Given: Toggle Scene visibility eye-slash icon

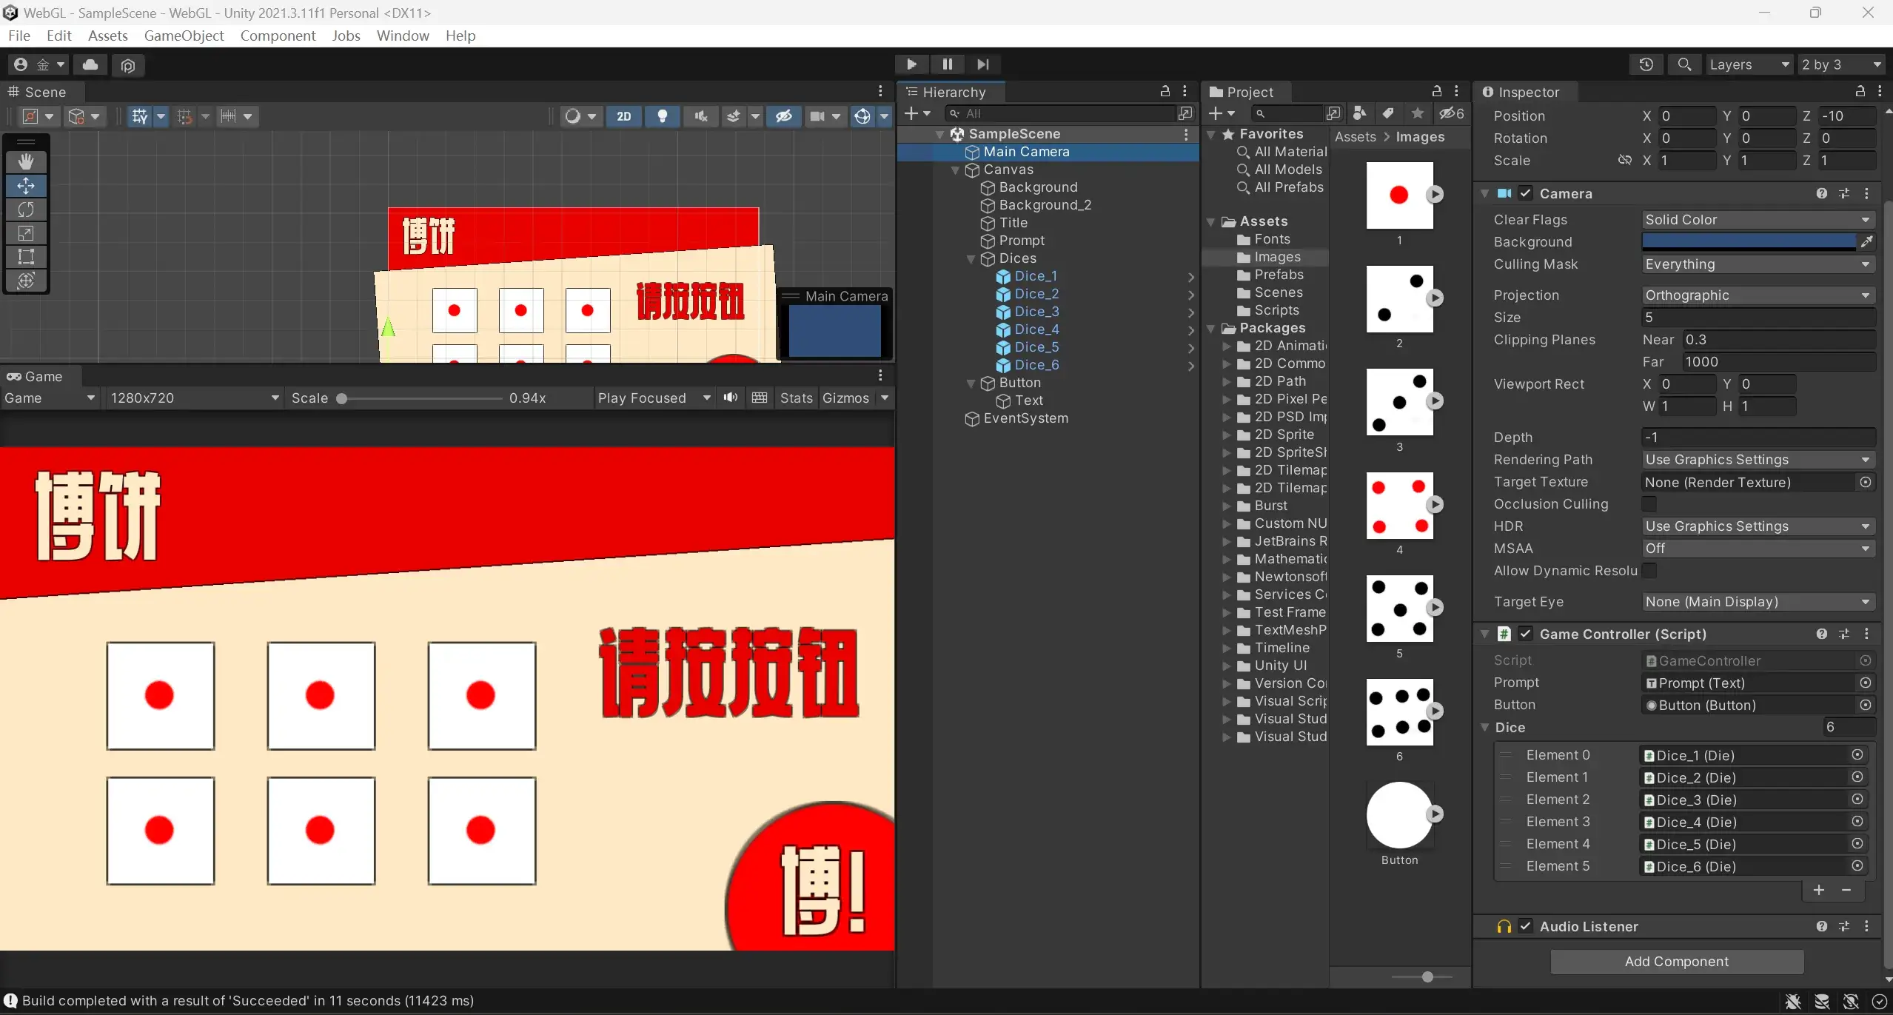Looking at the screenshot, I should 783,116.
